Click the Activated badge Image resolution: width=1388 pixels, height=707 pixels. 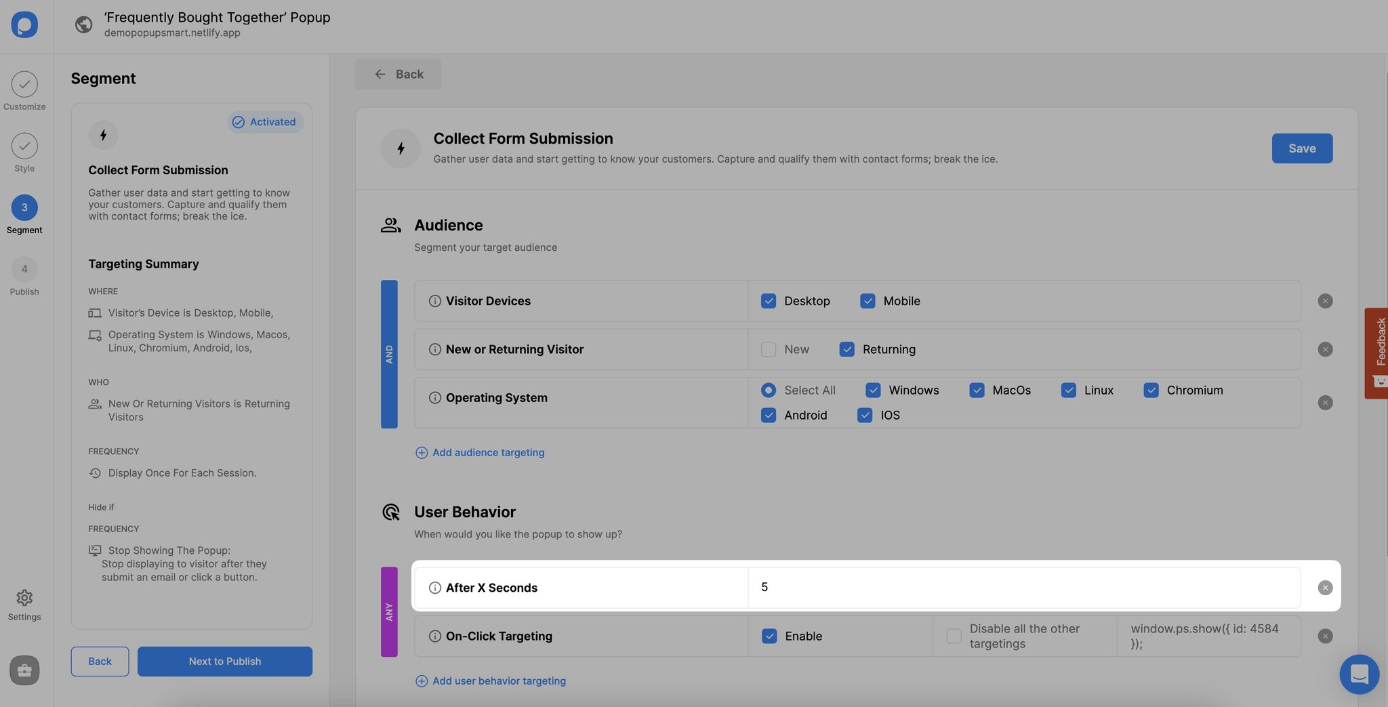(265, 122)
